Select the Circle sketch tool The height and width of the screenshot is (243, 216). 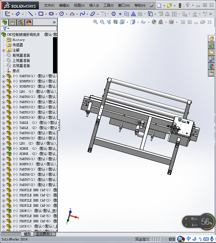click(62, 14)
